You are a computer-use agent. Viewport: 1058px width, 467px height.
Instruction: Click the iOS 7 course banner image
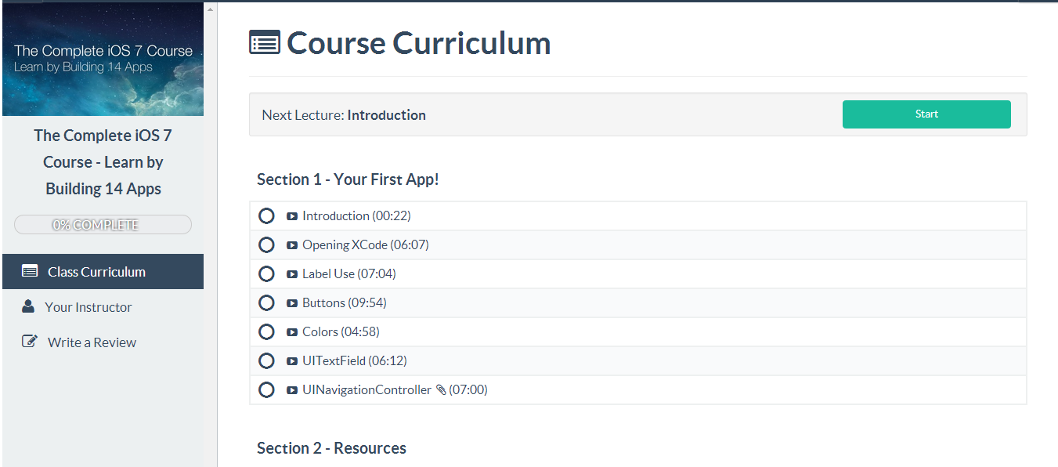pyautogui.click(x=103, y=60)
